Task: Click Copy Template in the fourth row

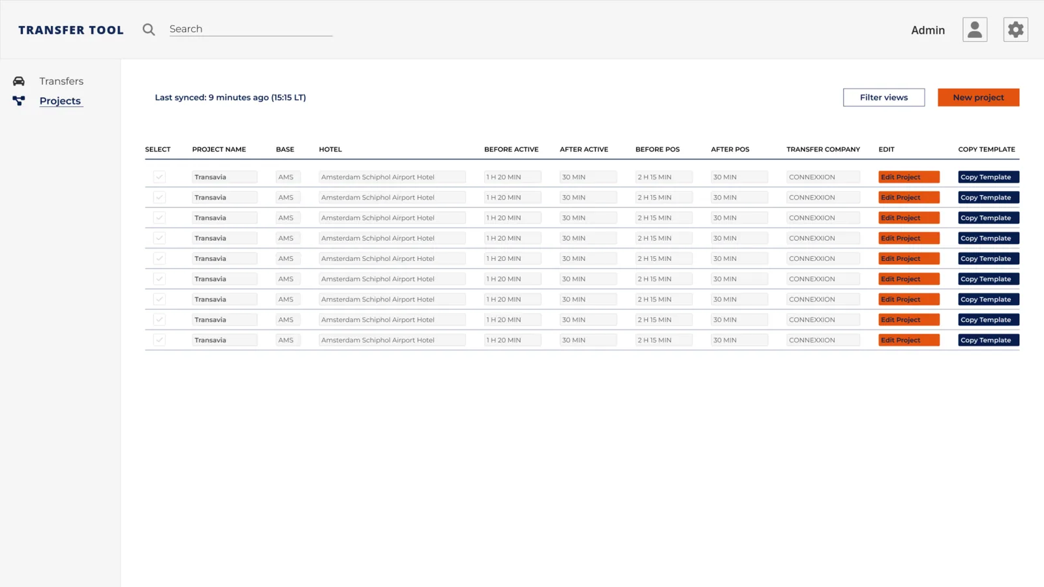Action: pyautogui.click(x=989, y=238)
